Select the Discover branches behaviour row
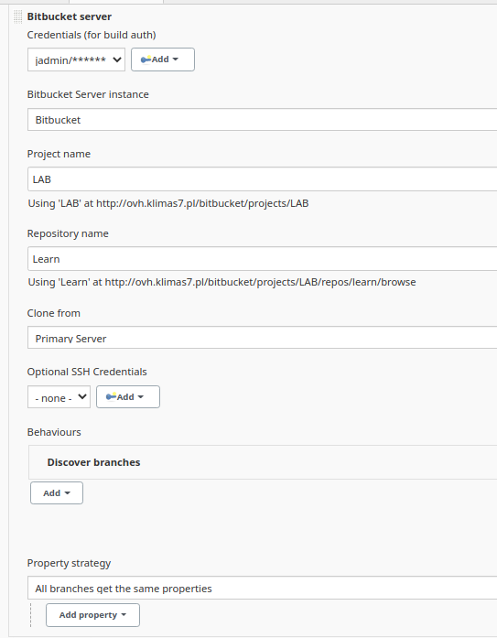Image resolution: width=497 pixels, height=638 pixels. tap(263, 462)
